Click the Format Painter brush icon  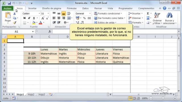[x=15, y=23]
